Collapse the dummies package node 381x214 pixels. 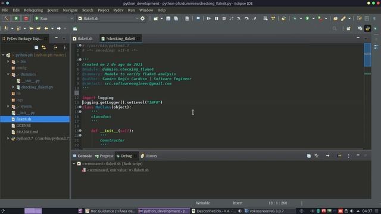click(x=8, y=74)
